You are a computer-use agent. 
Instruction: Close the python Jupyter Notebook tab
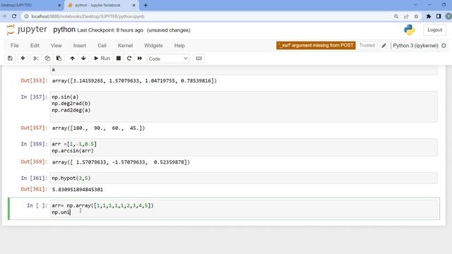pos(133,5)
